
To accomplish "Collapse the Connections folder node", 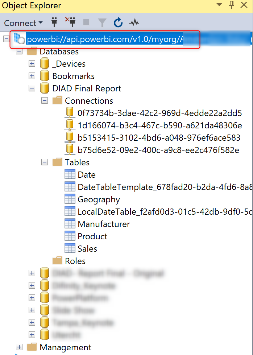I will pos(45,100).
